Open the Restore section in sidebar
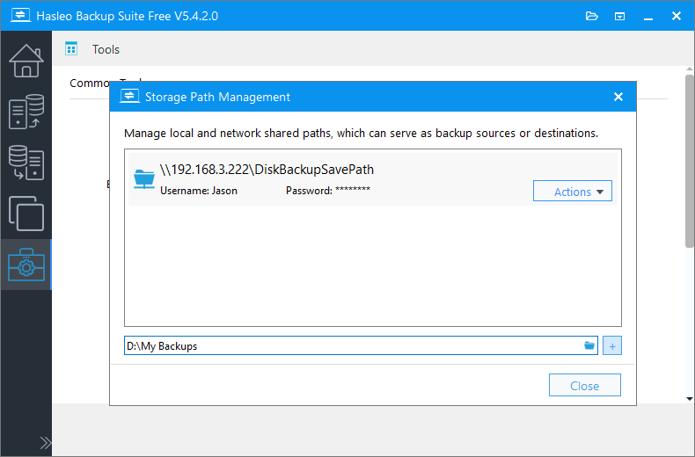 click(x=26, y=163)
